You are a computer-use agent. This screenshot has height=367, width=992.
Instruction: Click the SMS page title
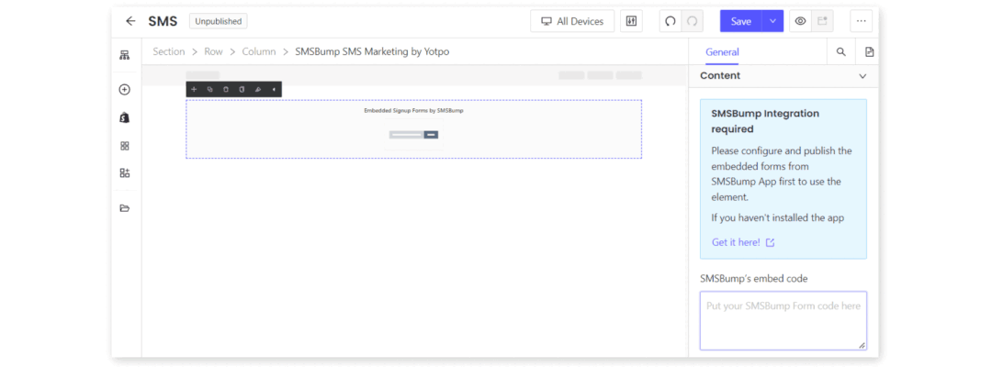pyautogui.click(x=163, y=21)
